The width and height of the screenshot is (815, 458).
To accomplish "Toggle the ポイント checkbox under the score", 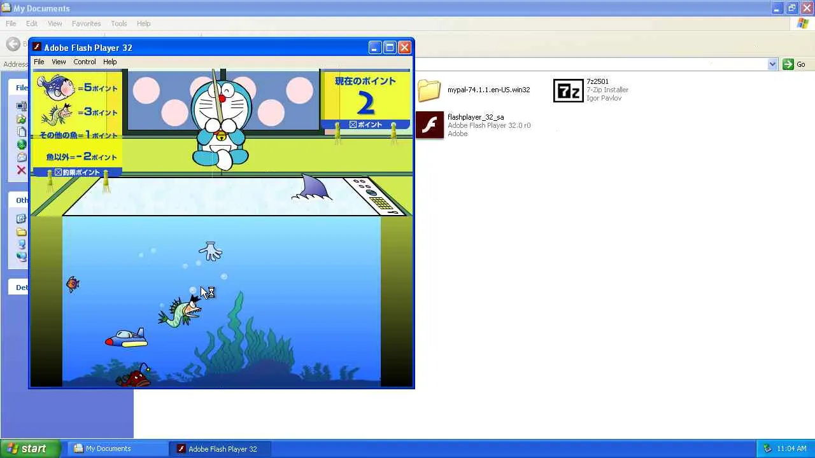I will (x=353, y=125).
